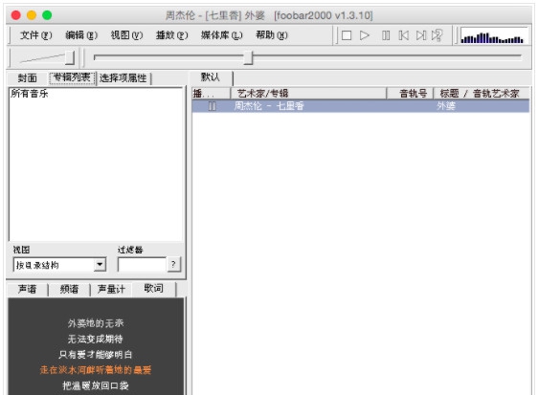Maximize the foobar2000 window with green button
This screenshot has width=538, height=395.
(47, 15)
